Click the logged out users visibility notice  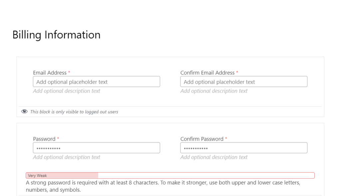click(x=74, y=112)
